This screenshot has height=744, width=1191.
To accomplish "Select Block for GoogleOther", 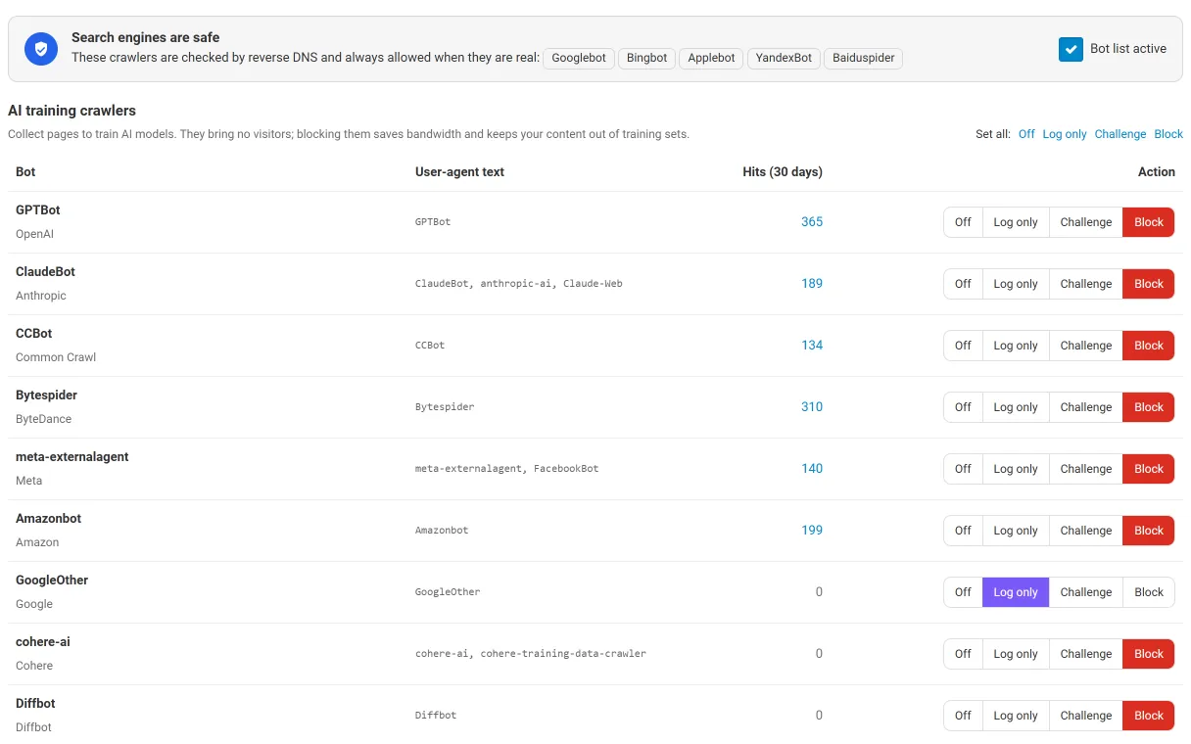I will point(1148,592).
